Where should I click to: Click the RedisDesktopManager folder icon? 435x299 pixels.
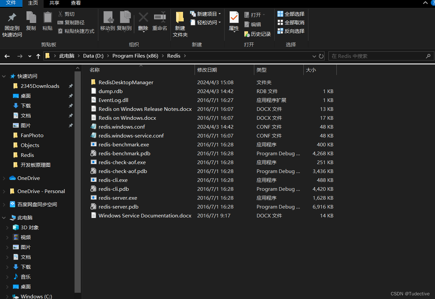(x=94, y=82)
